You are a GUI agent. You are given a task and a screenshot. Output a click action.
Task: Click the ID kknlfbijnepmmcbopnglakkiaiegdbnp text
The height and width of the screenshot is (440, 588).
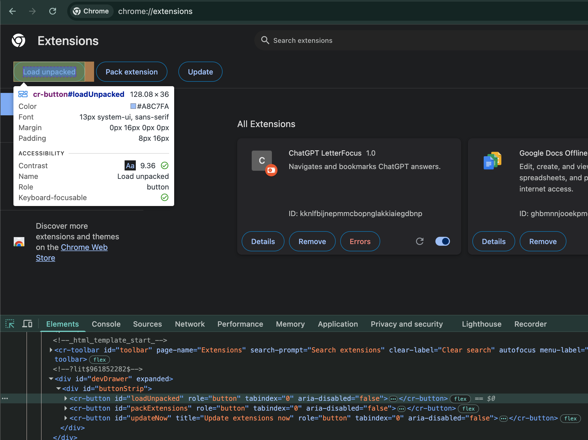pos(355,214)
